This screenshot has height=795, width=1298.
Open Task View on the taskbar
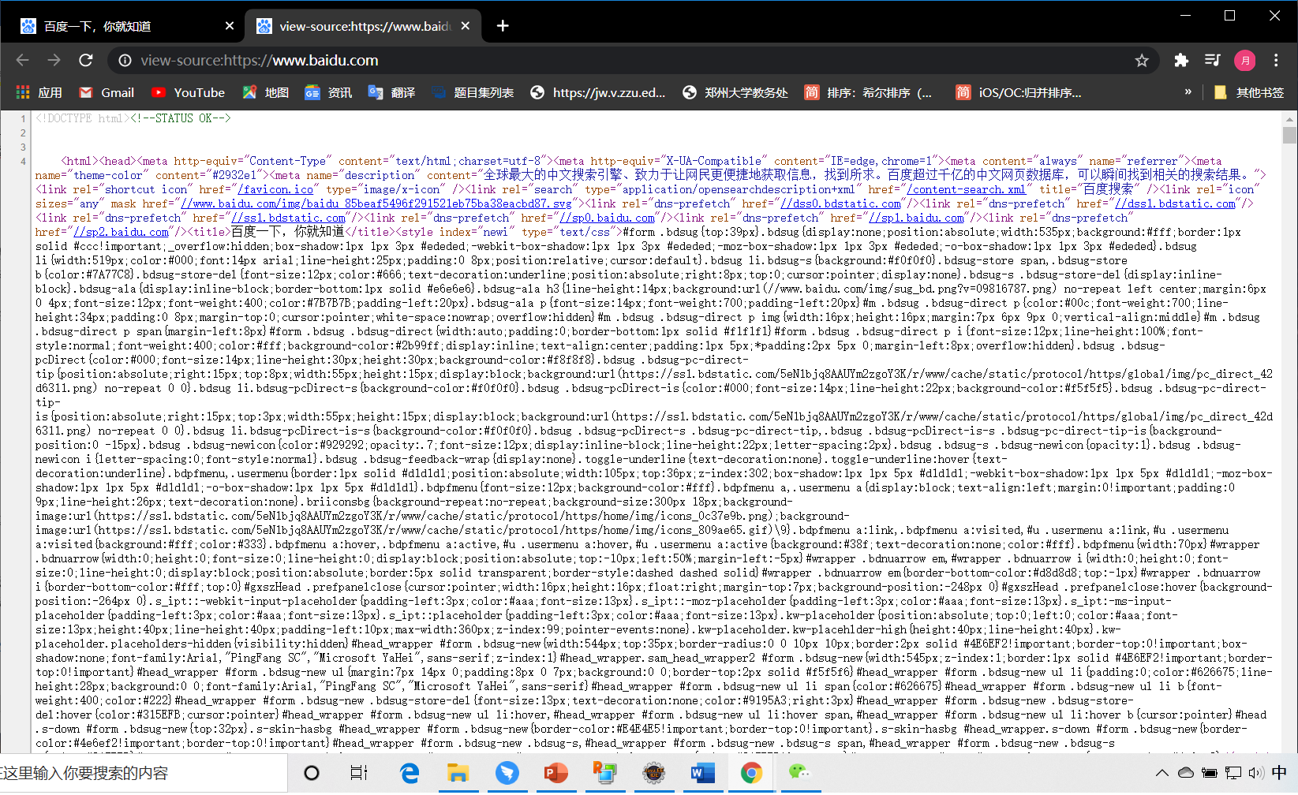359,773
